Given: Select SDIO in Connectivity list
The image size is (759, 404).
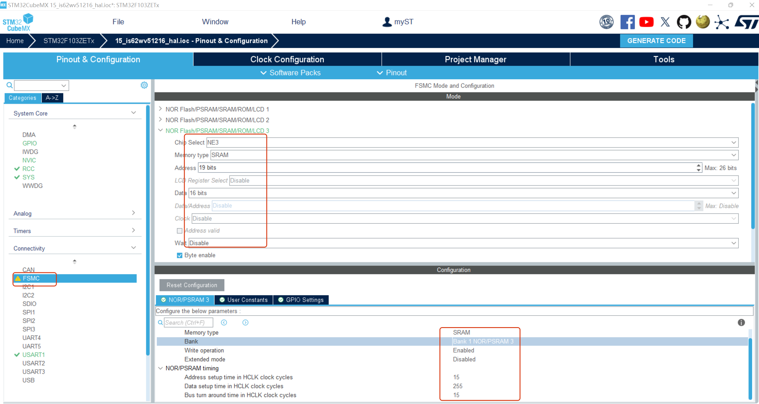Looking at the screenshot, I should coord(29,304).
